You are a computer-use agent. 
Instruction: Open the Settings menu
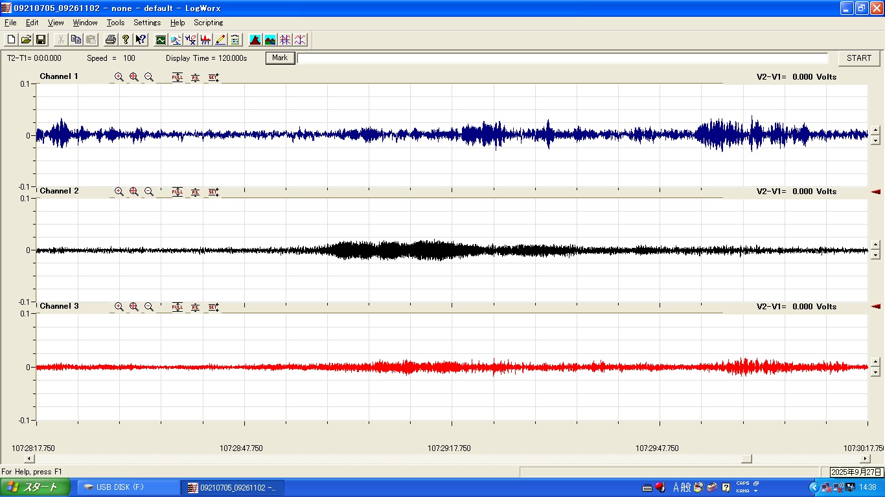(147, 23)
